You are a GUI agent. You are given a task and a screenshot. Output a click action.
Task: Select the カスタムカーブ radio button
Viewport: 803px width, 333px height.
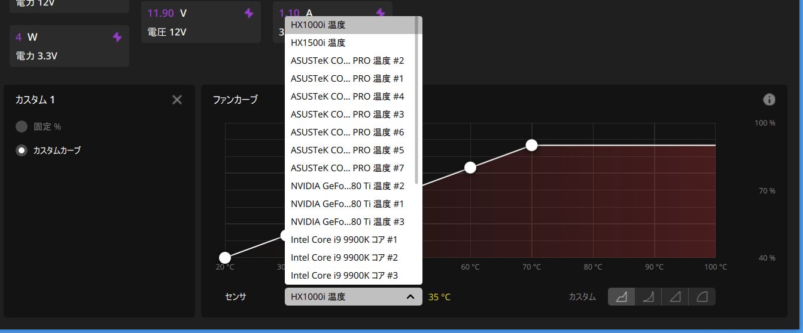22,150
